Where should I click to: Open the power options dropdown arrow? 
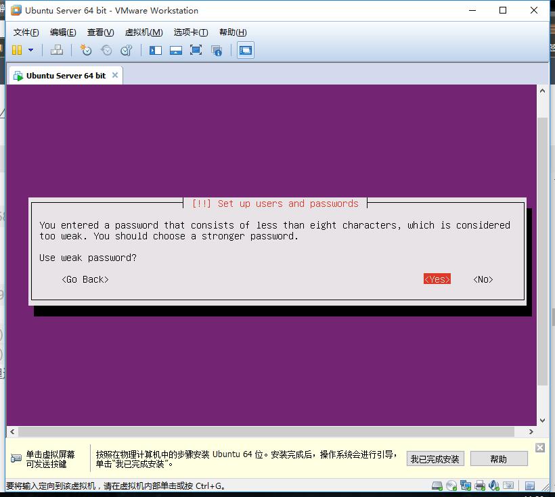click(x=30, y=50)
